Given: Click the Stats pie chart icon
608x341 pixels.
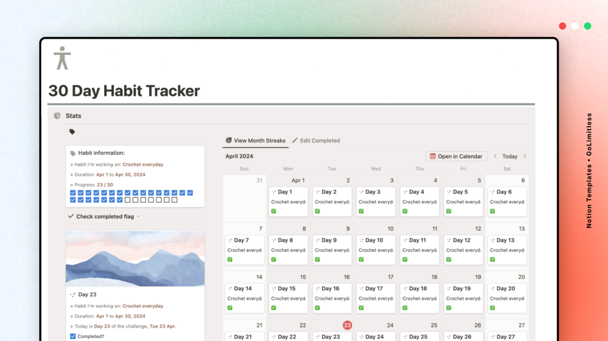Looking at the screenshot, I should coord(57,116).
